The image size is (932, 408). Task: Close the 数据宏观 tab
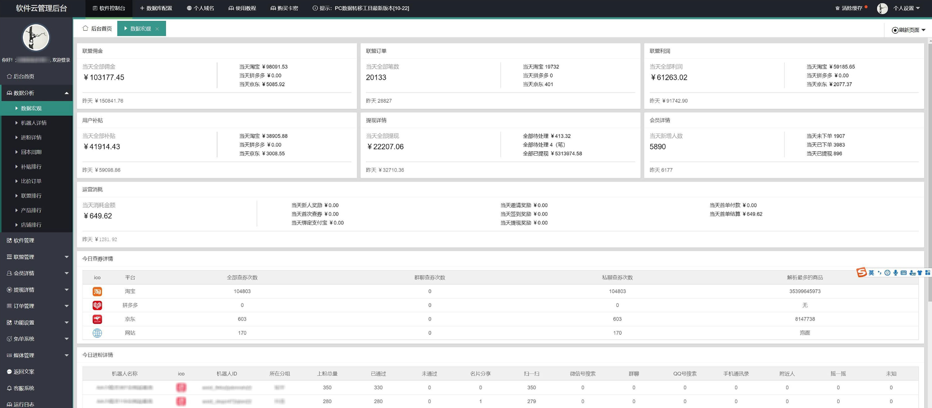tap(158, 29)
